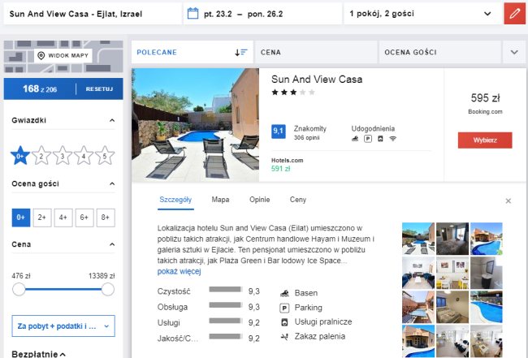Switch to the Opinie tab
528x358 pixels.
[259, 199]
